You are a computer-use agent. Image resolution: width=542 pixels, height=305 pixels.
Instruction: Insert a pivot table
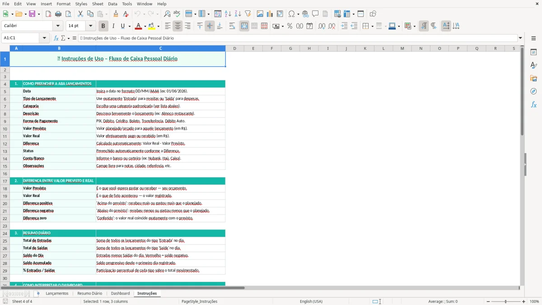[280, 14]
